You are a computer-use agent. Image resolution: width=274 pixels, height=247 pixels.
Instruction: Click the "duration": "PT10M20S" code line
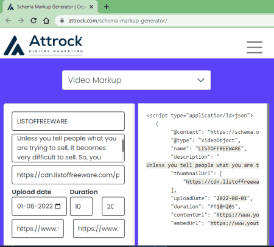coord(206,206)
